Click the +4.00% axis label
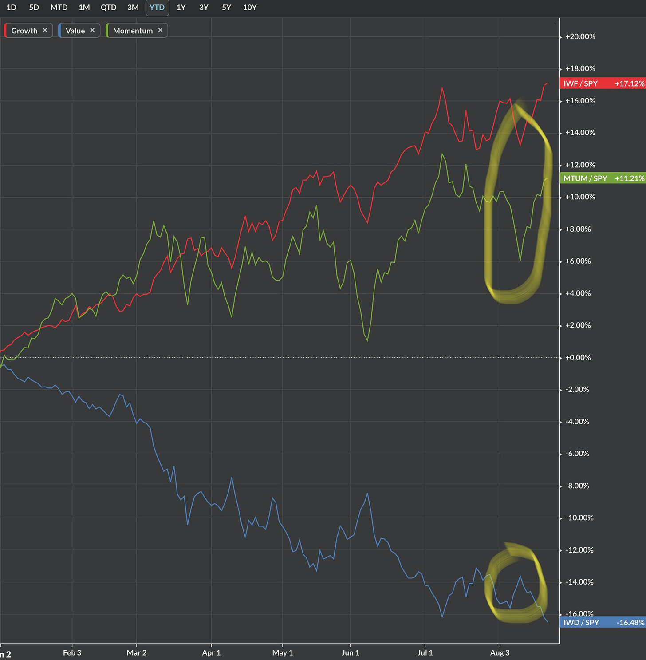Screen dimensions: 646x660 point(578,293)
